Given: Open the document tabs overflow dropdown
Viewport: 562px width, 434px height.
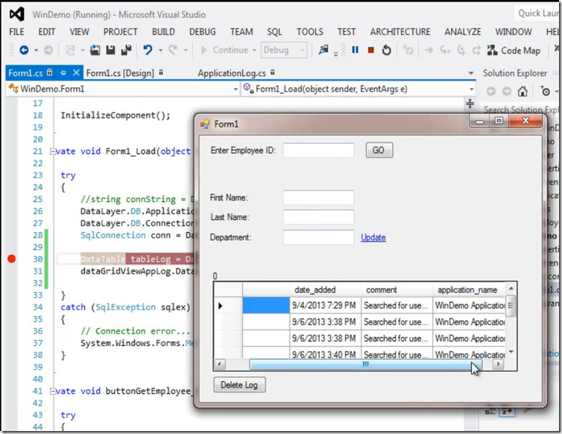Looking at the screenshot, I should (470, 73).
